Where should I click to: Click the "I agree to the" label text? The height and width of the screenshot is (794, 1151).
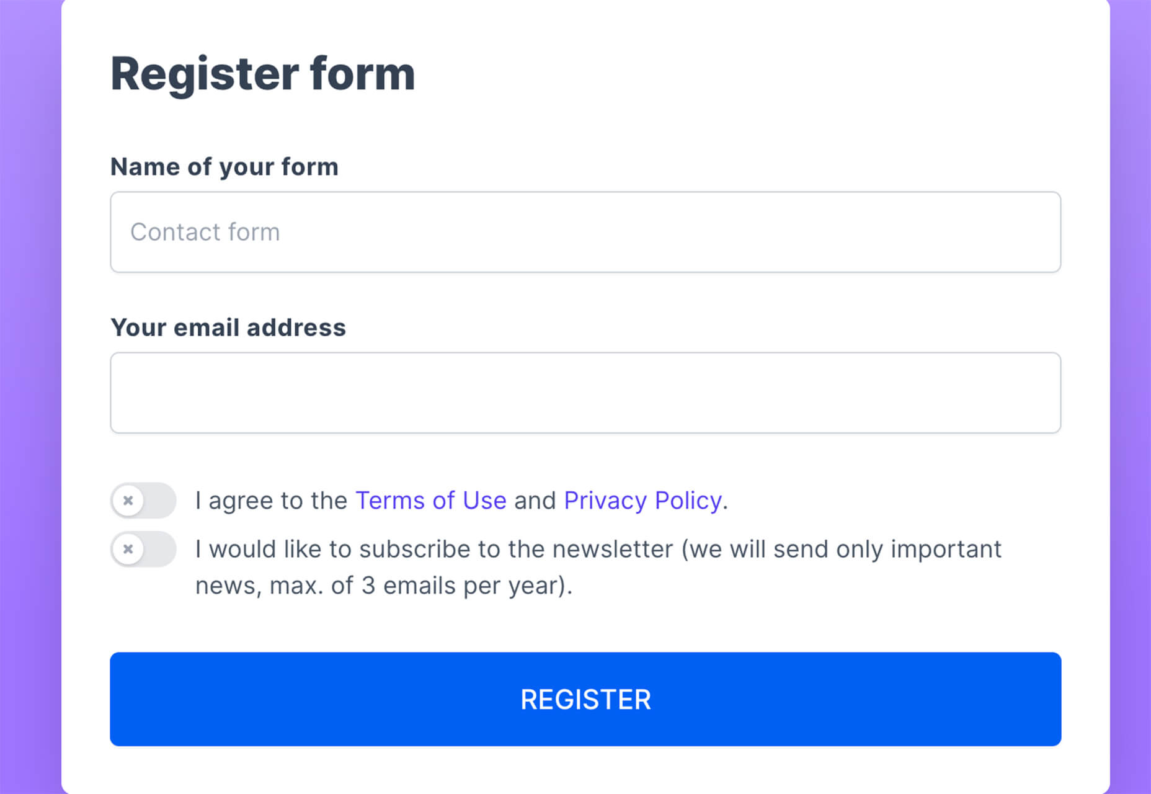tap(271, 501)
